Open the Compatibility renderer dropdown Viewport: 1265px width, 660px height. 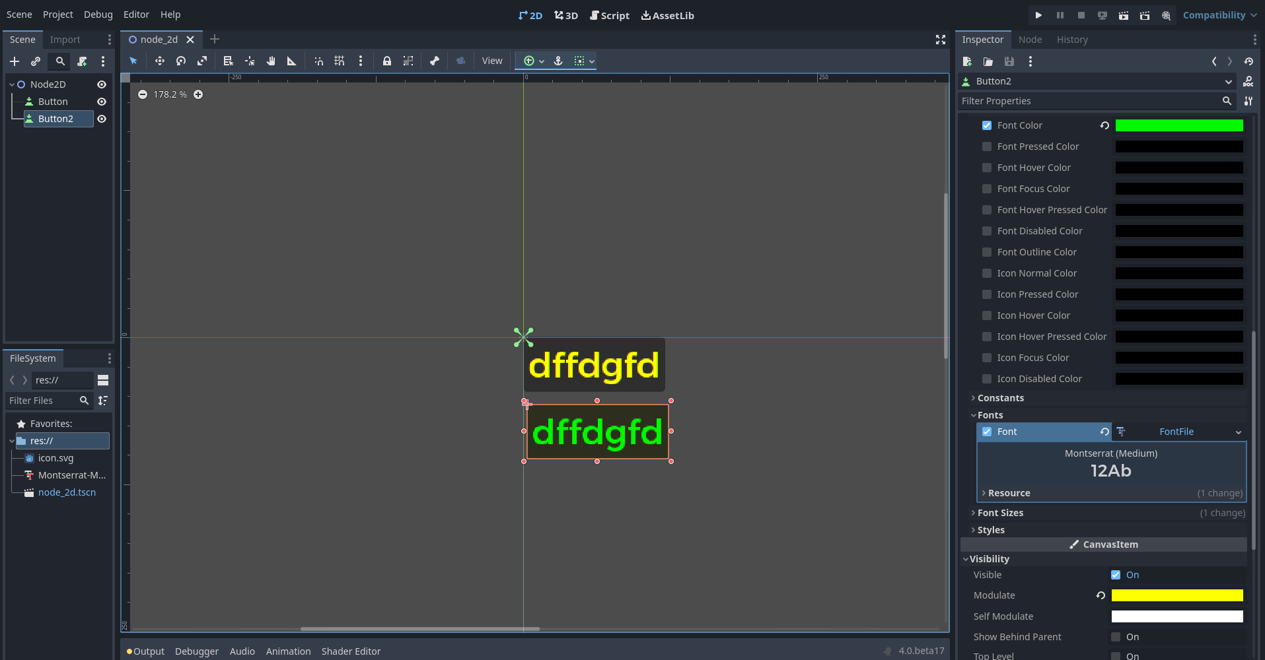pos(1219,15)
